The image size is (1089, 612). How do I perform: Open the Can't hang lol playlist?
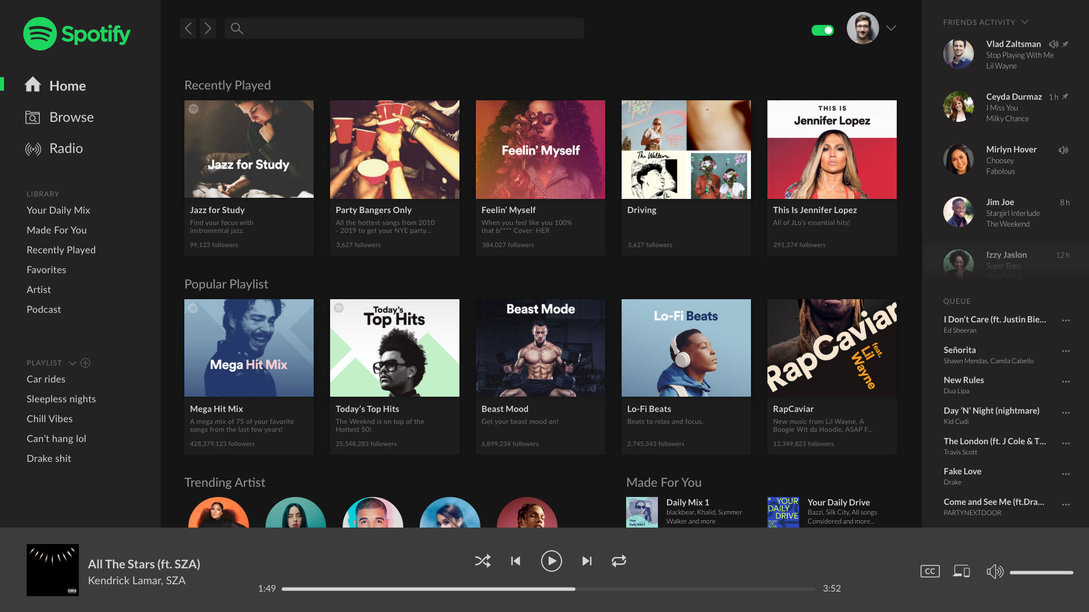[x=56, y=439]
